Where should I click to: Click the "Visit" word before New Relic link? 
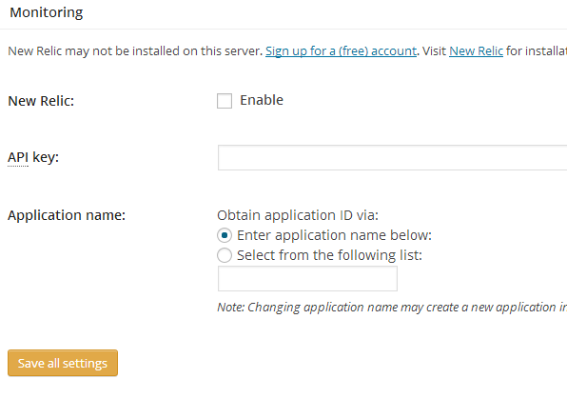434,51
